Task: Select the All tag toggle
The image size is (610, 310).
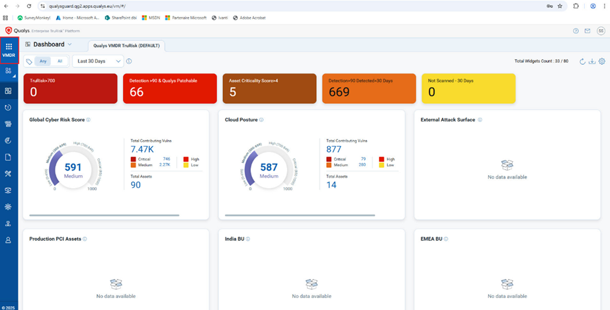Action: click(60, 61)
